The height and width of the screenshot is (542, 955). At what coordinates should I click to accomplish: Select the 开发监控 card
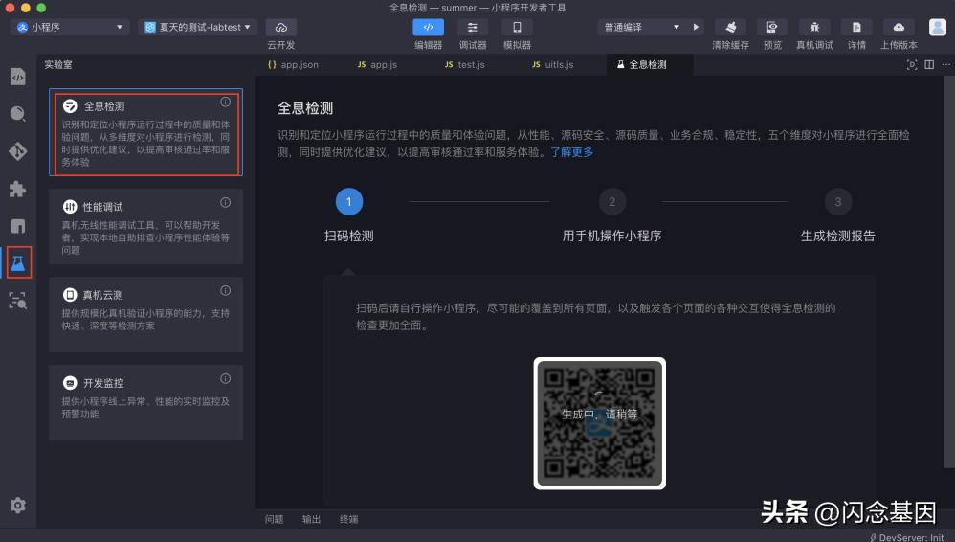tap(146, 403)
